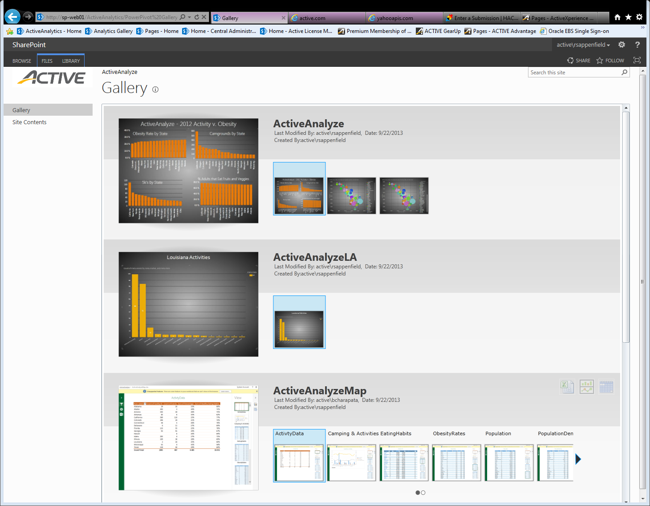
Task: Go back with the browser back arrow
Action: pos(12,17)
